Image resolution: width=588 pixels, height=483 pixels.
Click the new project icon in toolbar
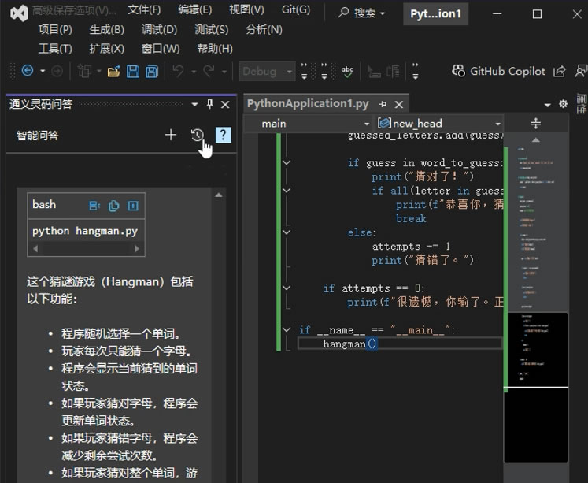(x=84, y=71)
